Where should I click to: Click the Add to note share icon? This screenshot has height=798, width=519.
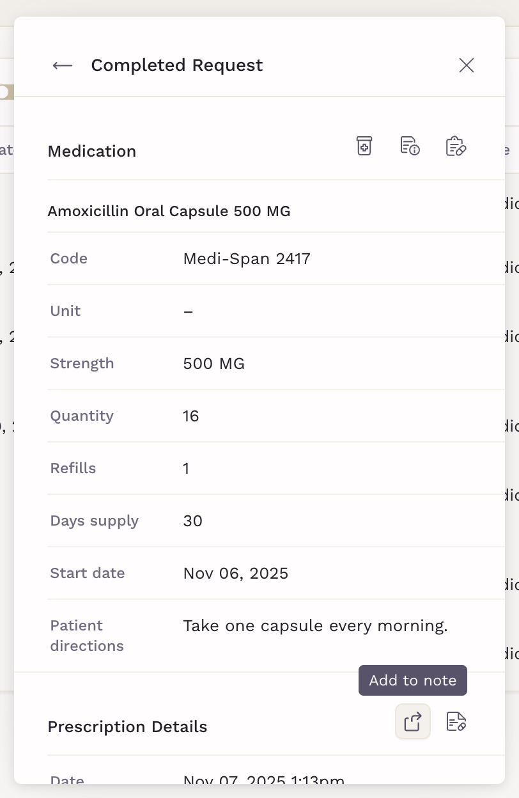413,721
